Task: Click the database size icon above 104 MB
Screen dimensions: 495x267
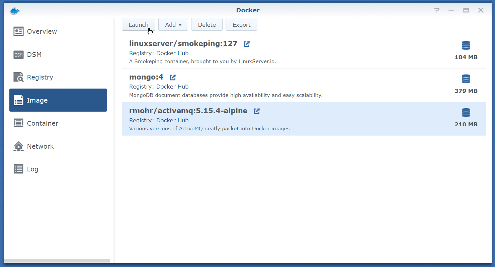Action: point(466,45)
